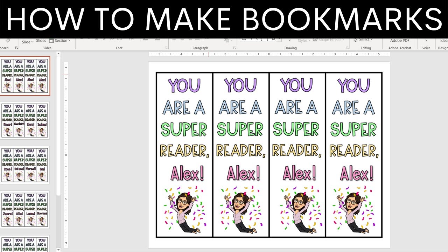The image size is (448, 252).
Task: Open the Section dropdown in Slides group
Action: (59, 41)
